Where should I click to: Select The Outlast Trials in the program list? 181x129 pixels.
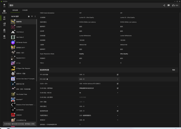(x=24, y=94)
